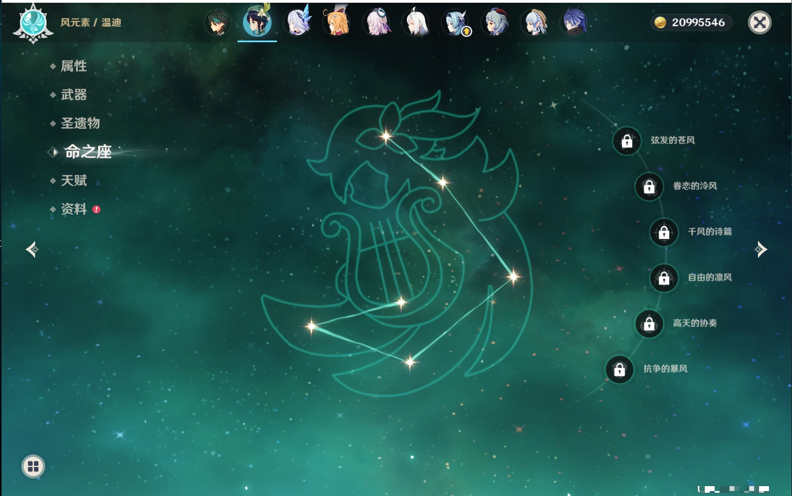Select the Shenhe white-haired portrait
Viewport: 792px width, 496px height.
pos(416,23)
